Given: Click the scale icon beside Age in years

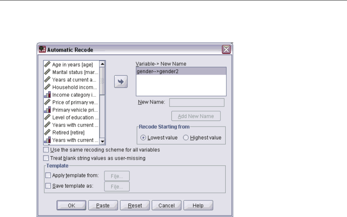Looking at the screenshot, I should (x=47, y=64).
